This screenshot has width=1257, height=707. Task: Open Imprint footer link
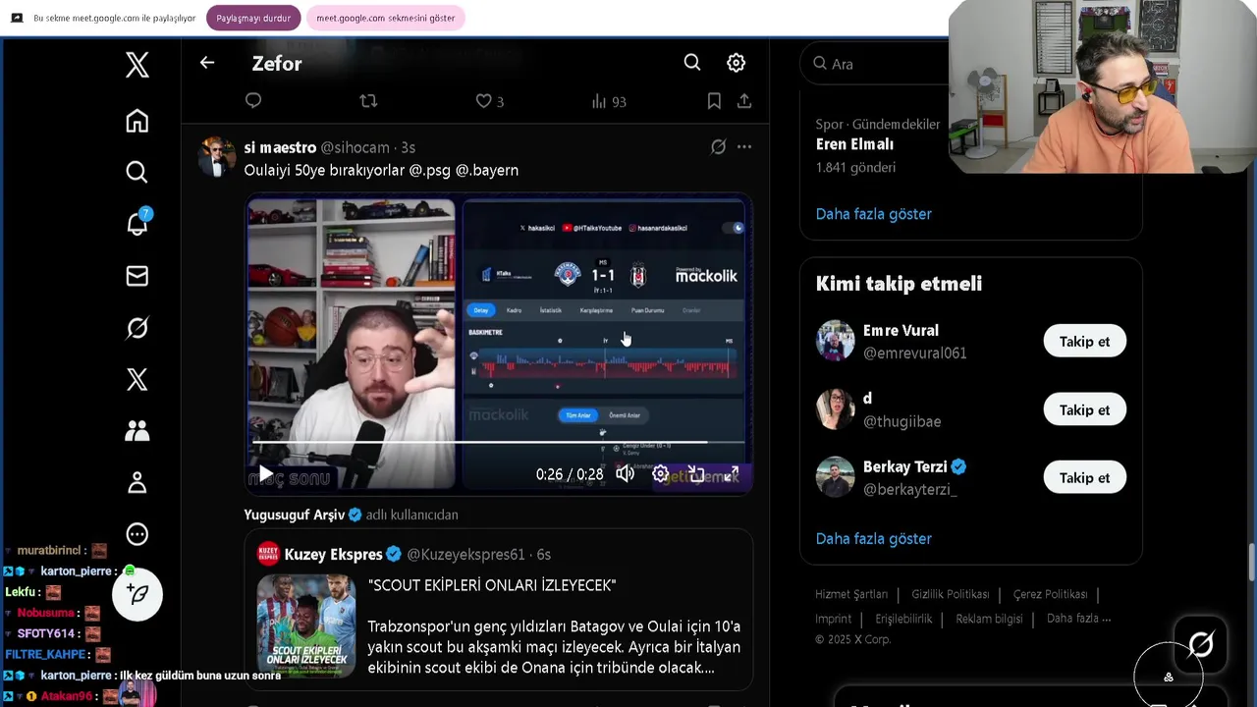(833, 619)
